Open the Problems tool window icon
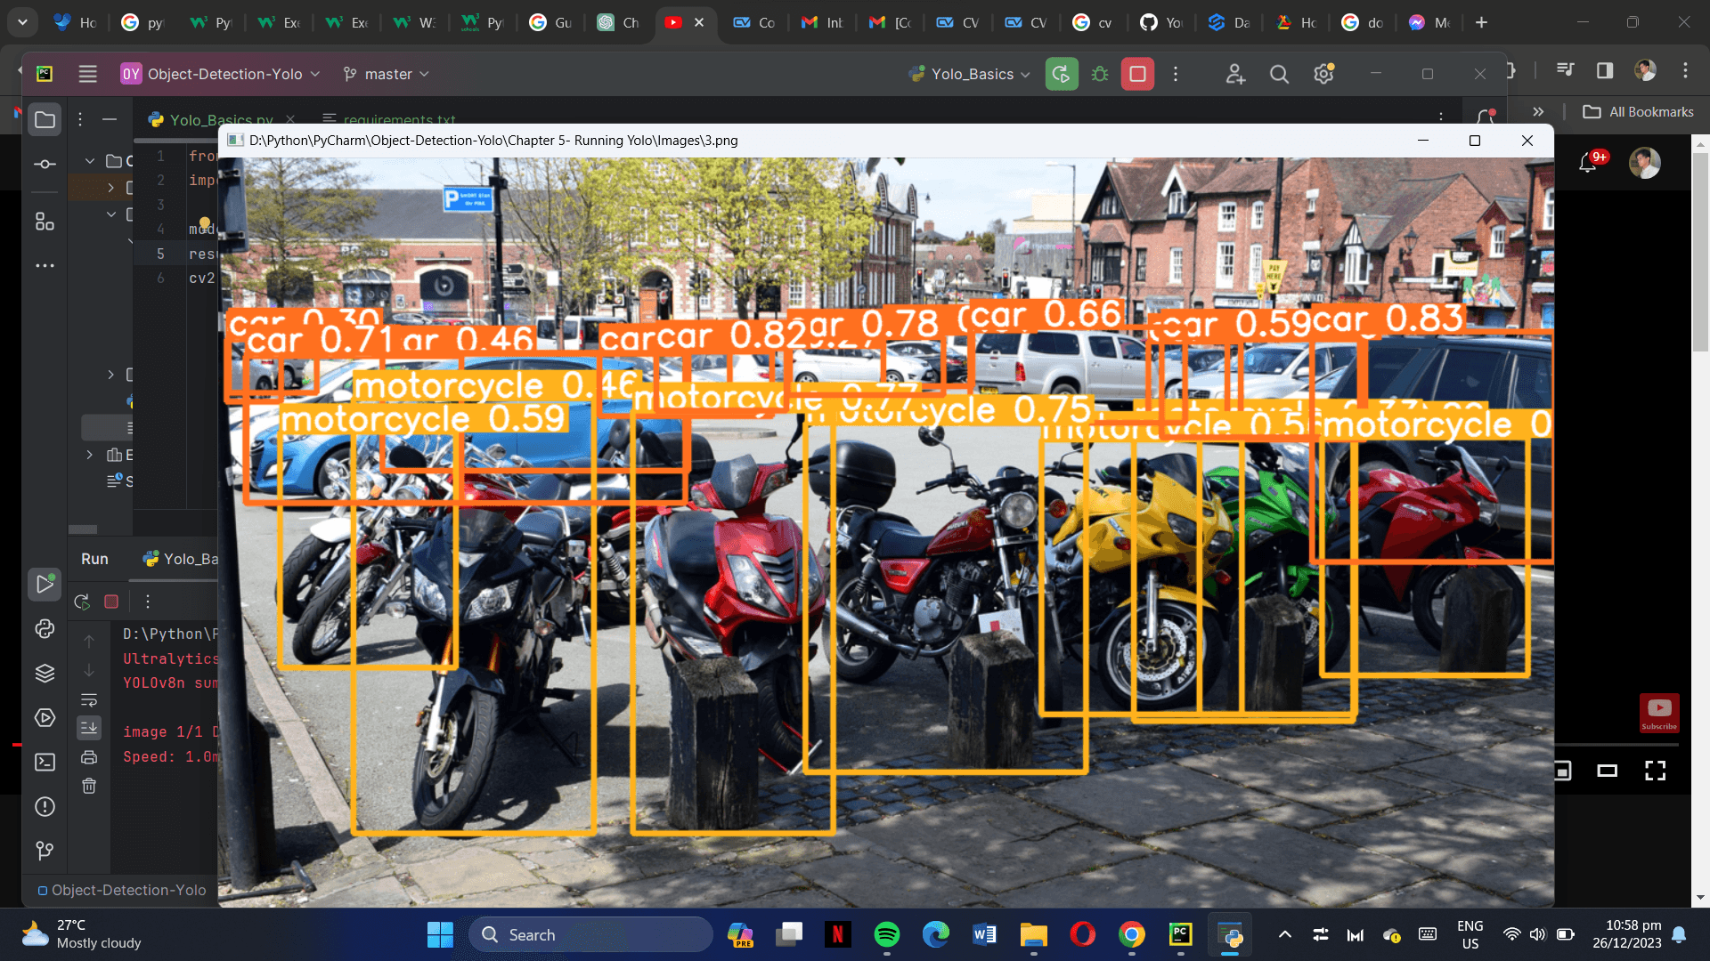 pyautogui.click(x=45, y=807)
